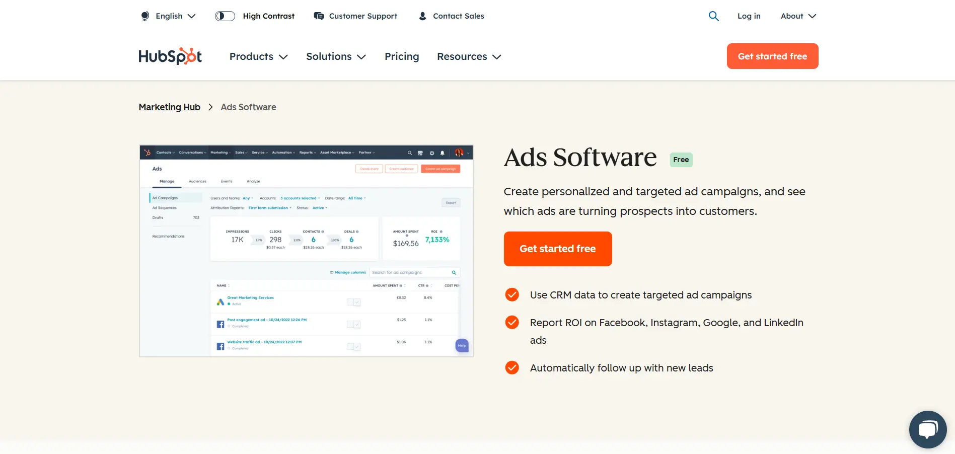955x454 pixels.
Task: Toggle the High Contrast switch
Action: click(225, 16)
